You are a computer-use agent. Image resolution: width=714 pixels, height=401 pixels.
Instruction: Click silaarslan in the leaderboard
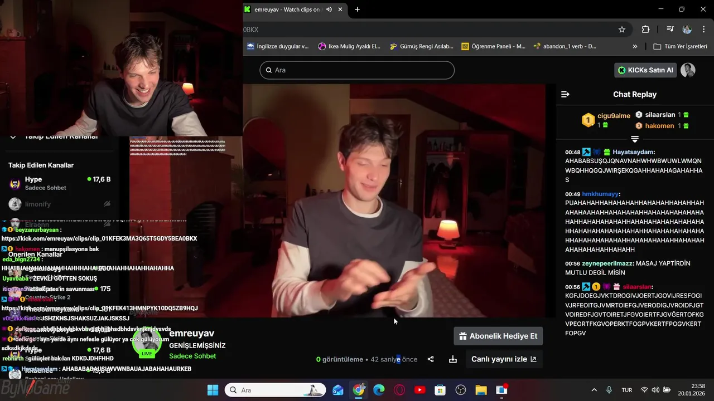click(x=660, y=115)
